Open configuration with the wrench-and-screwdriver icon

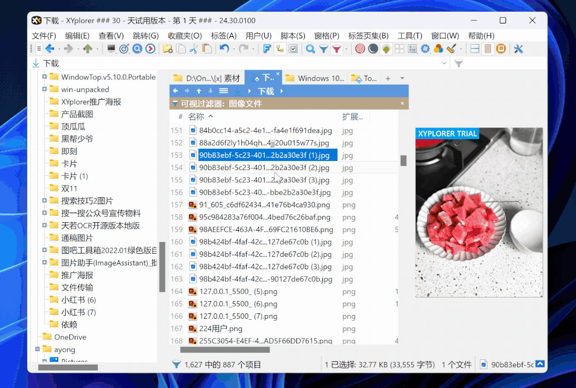[518, 49]
